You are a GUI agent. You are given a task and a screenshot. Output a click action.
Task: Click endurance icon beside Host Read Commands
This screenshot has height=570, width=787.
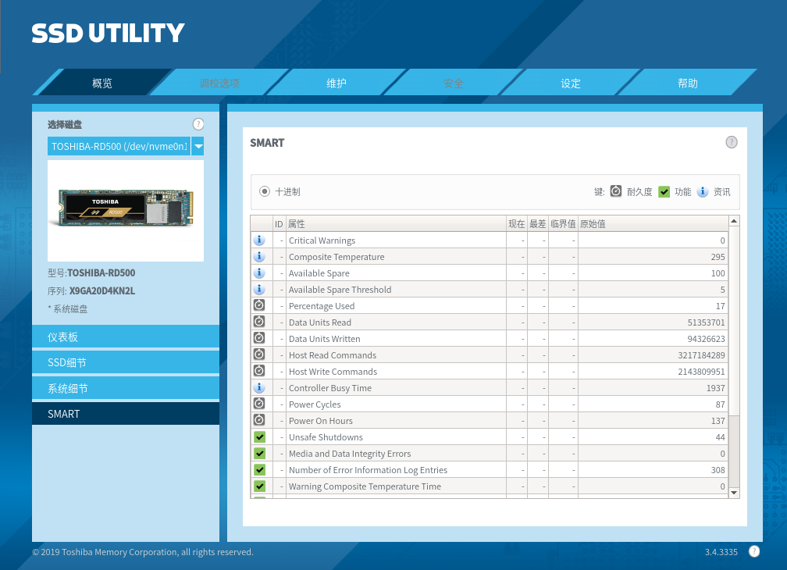[x=259, y=354]
